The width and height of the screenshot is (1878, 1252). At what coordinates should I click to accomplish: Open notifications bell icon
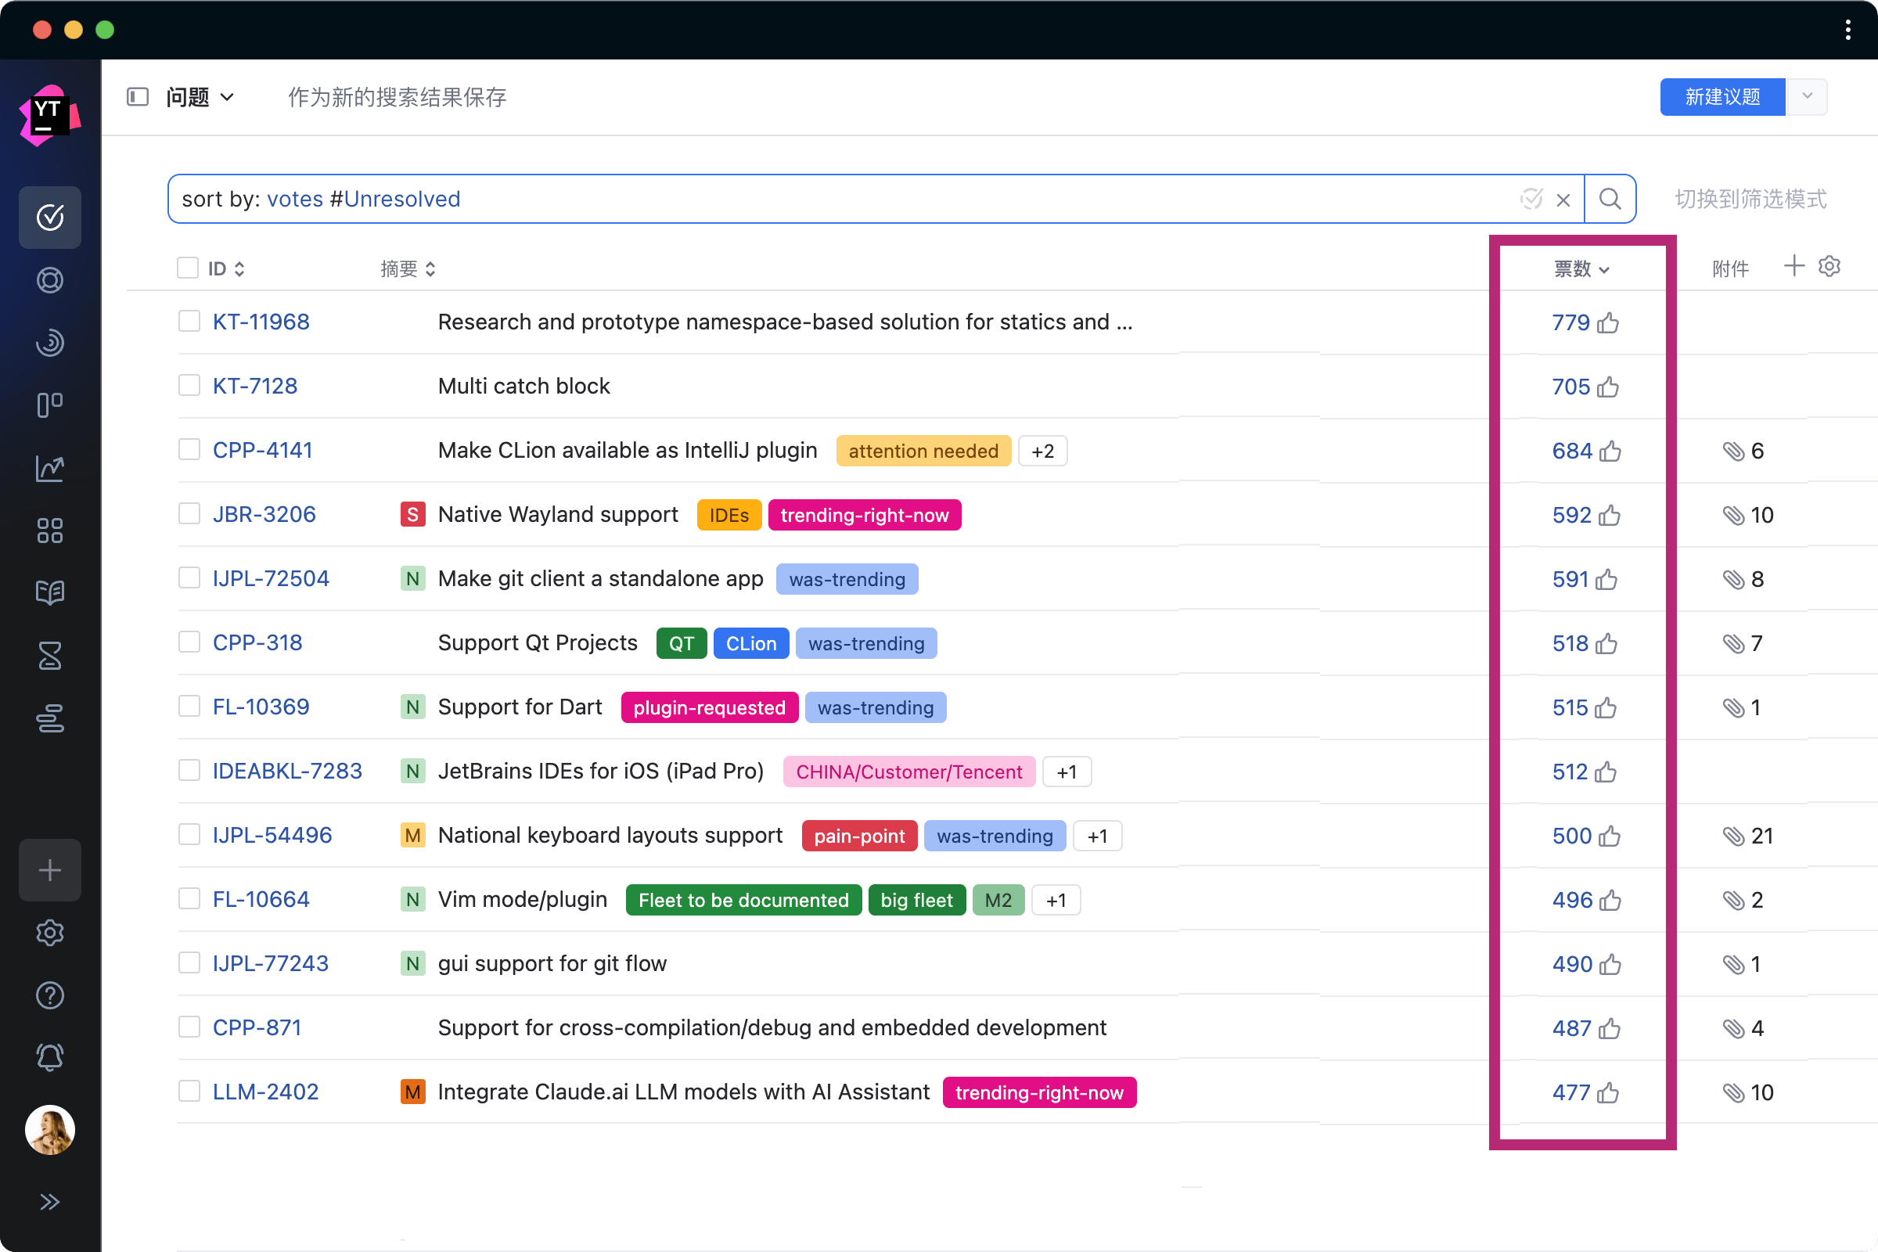(49, 1057)
